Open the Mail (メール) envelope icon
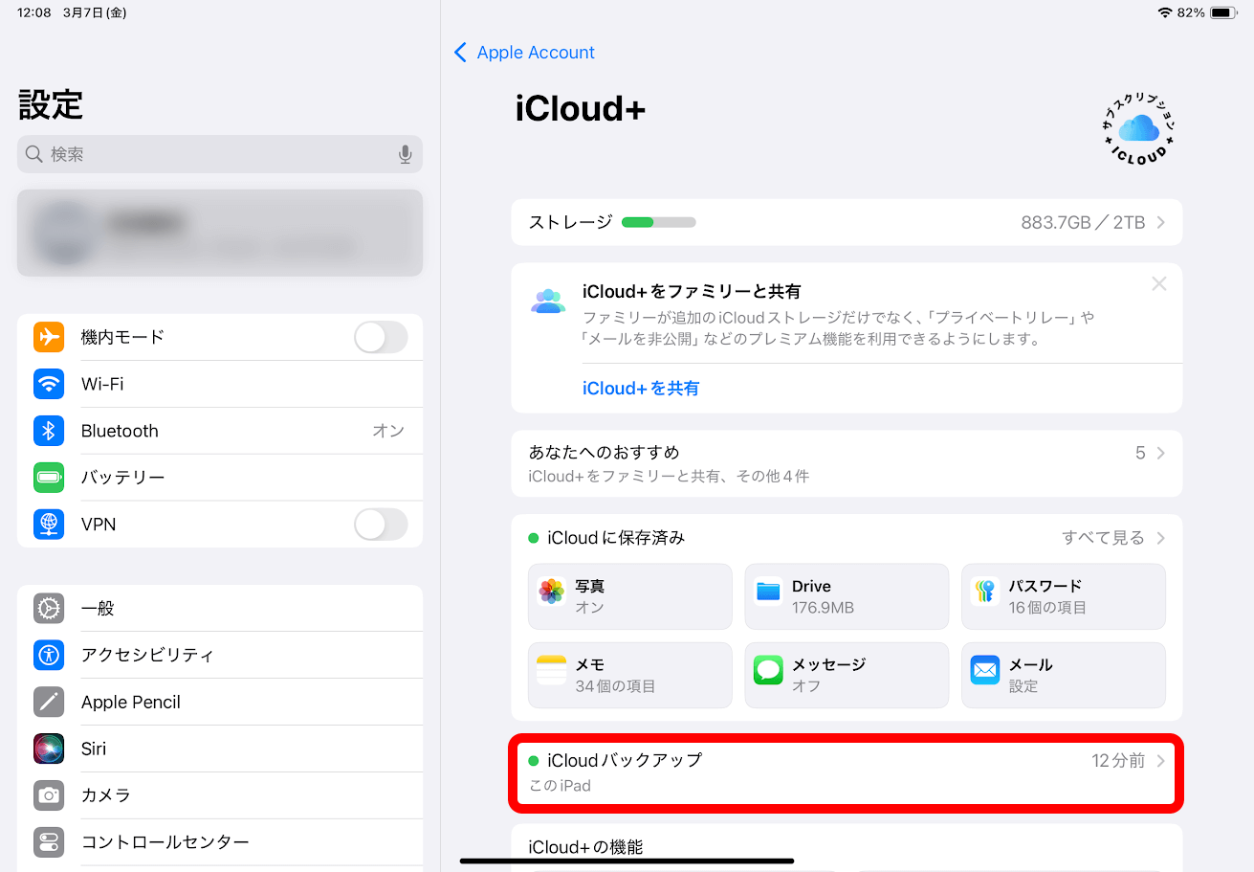This screenshot has height=872, width=1254. click(984, 670)
